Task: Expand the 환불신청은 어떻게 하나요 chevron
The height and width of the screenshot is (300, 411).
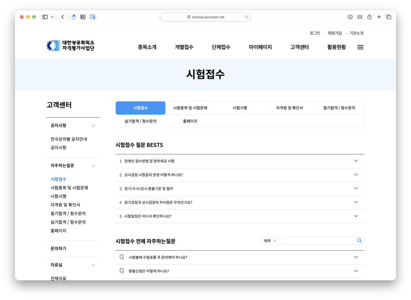Action: [x=356, y=271]
